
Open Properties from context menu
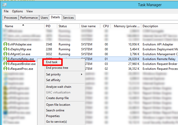[x=53, y=116]
